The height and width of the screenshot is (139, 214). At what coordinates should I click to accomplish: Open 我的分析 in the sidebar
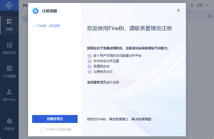click(x=9, y=49)
